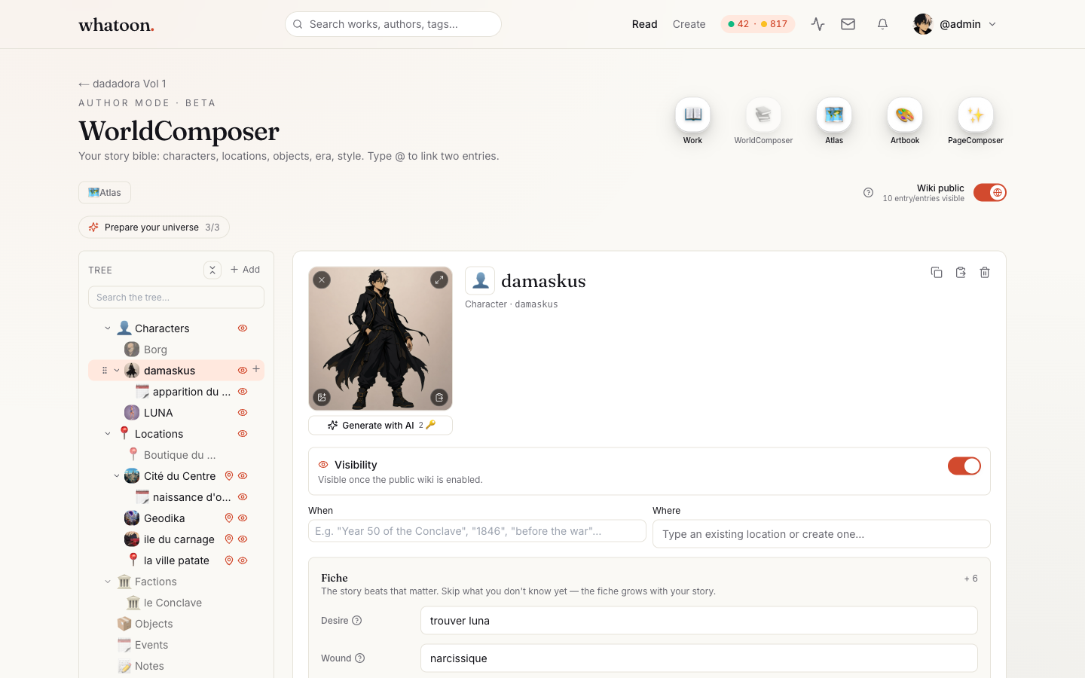Click the map pin icon for Geodika
Image resolution: width=1085 pixels, height=678 pixels.
pos(229,518)
